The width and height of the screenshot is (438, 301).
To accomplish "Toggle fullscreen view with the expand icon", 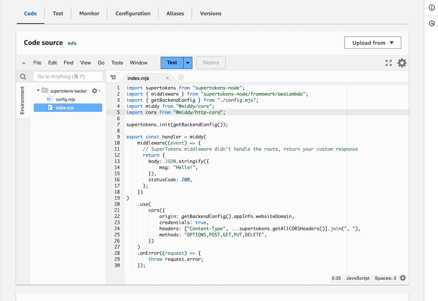I will click(x=388, y=63).
